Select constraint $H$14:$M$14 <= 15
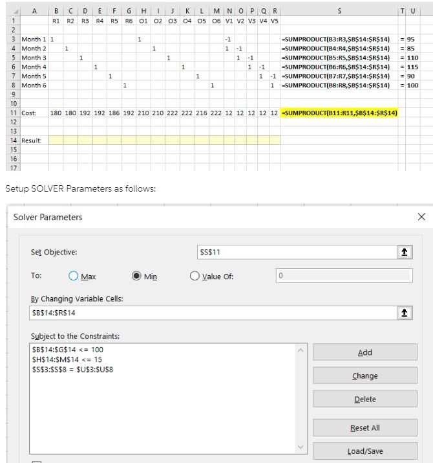433x463 pixels. pyautogui.click(x=67, y=359)
